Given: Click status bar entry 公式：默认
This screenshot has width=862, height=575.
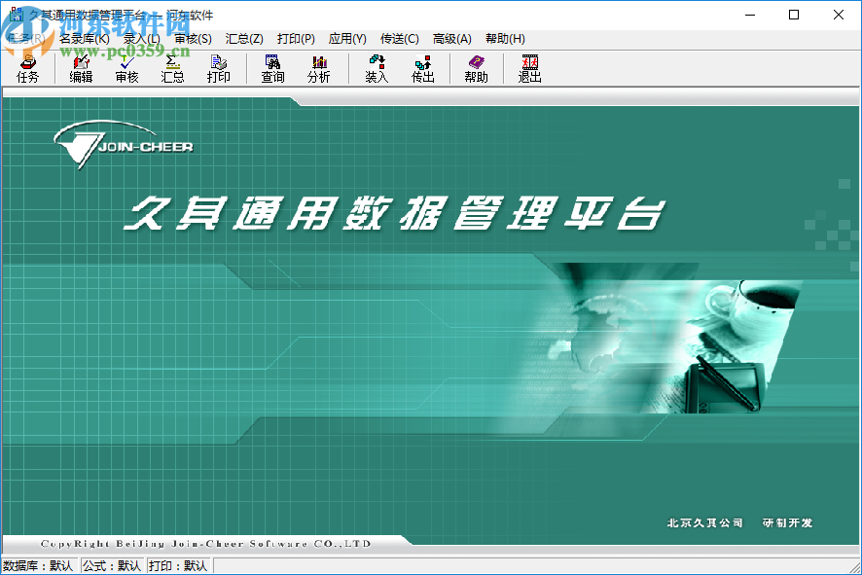Looking at the screenshot, I should (112, 565).
